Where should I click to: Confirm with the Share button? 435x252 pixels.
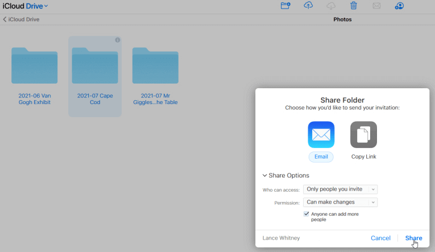pyautogui.click(x=413, y=238)
